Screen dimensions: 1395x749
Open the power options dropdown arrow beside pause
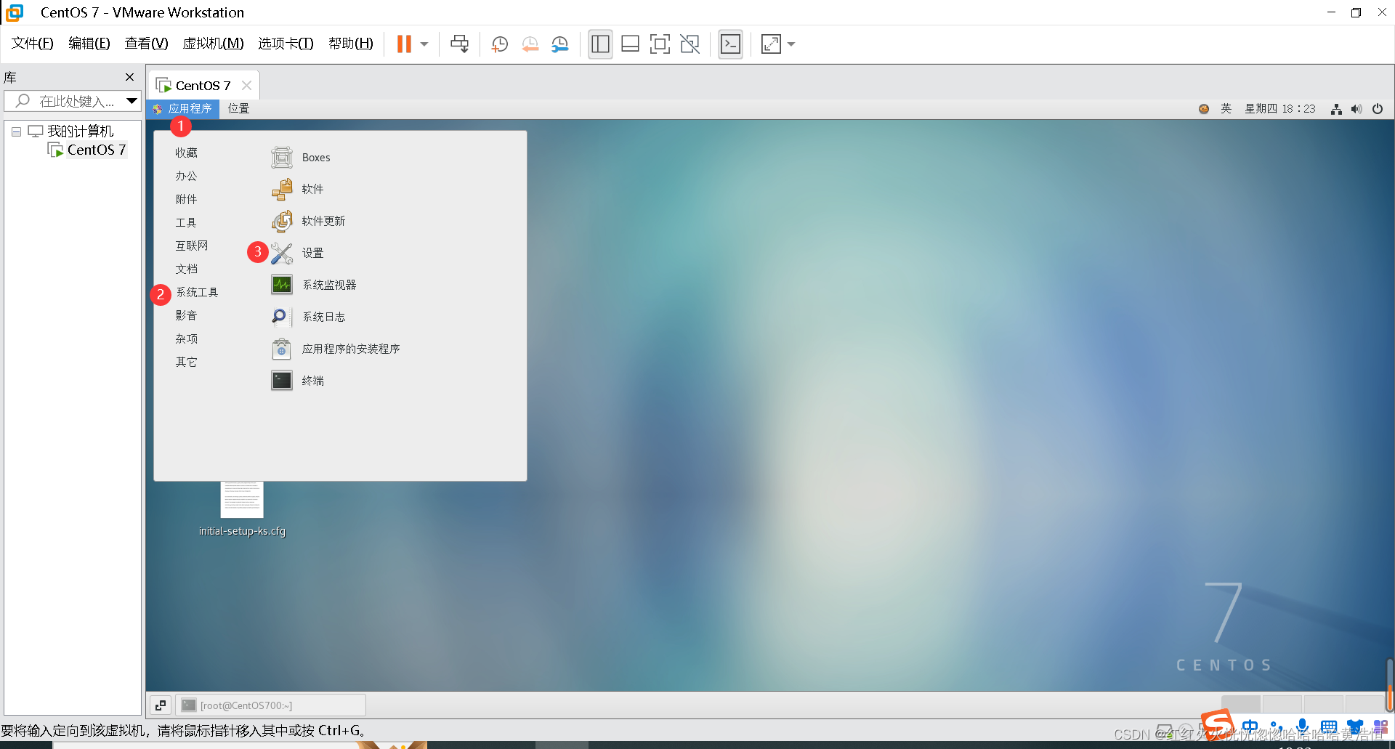(x=424, y=44)
